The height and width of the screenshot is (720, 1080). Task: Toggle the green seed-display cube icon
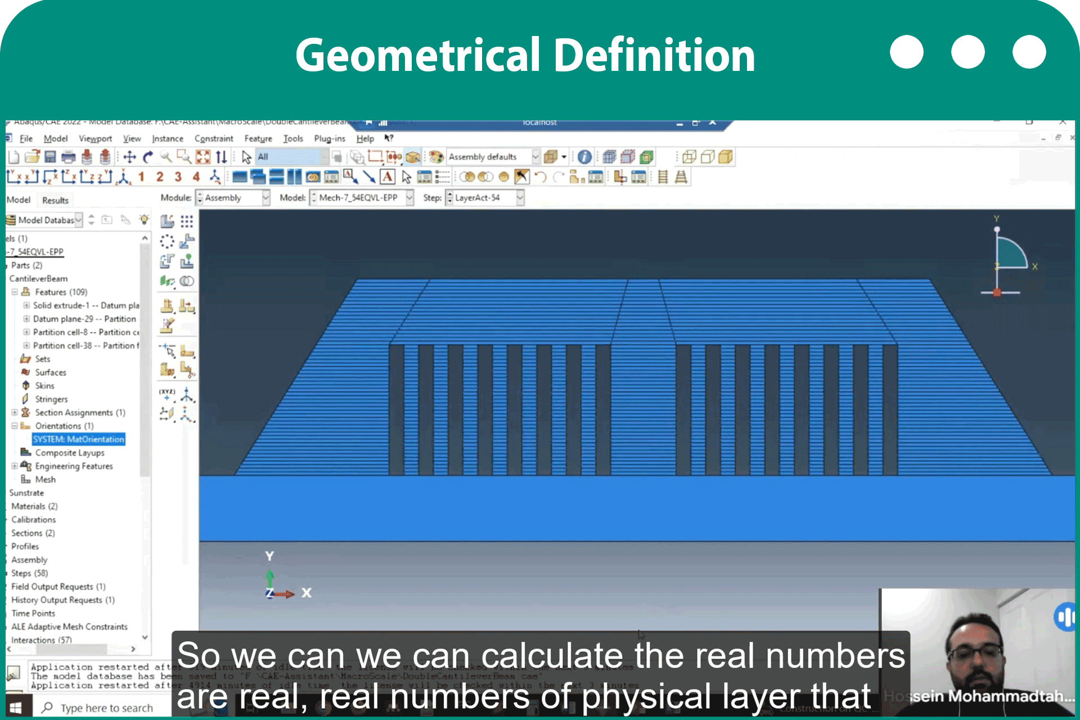pyautogui.click(x=646, y=157)
